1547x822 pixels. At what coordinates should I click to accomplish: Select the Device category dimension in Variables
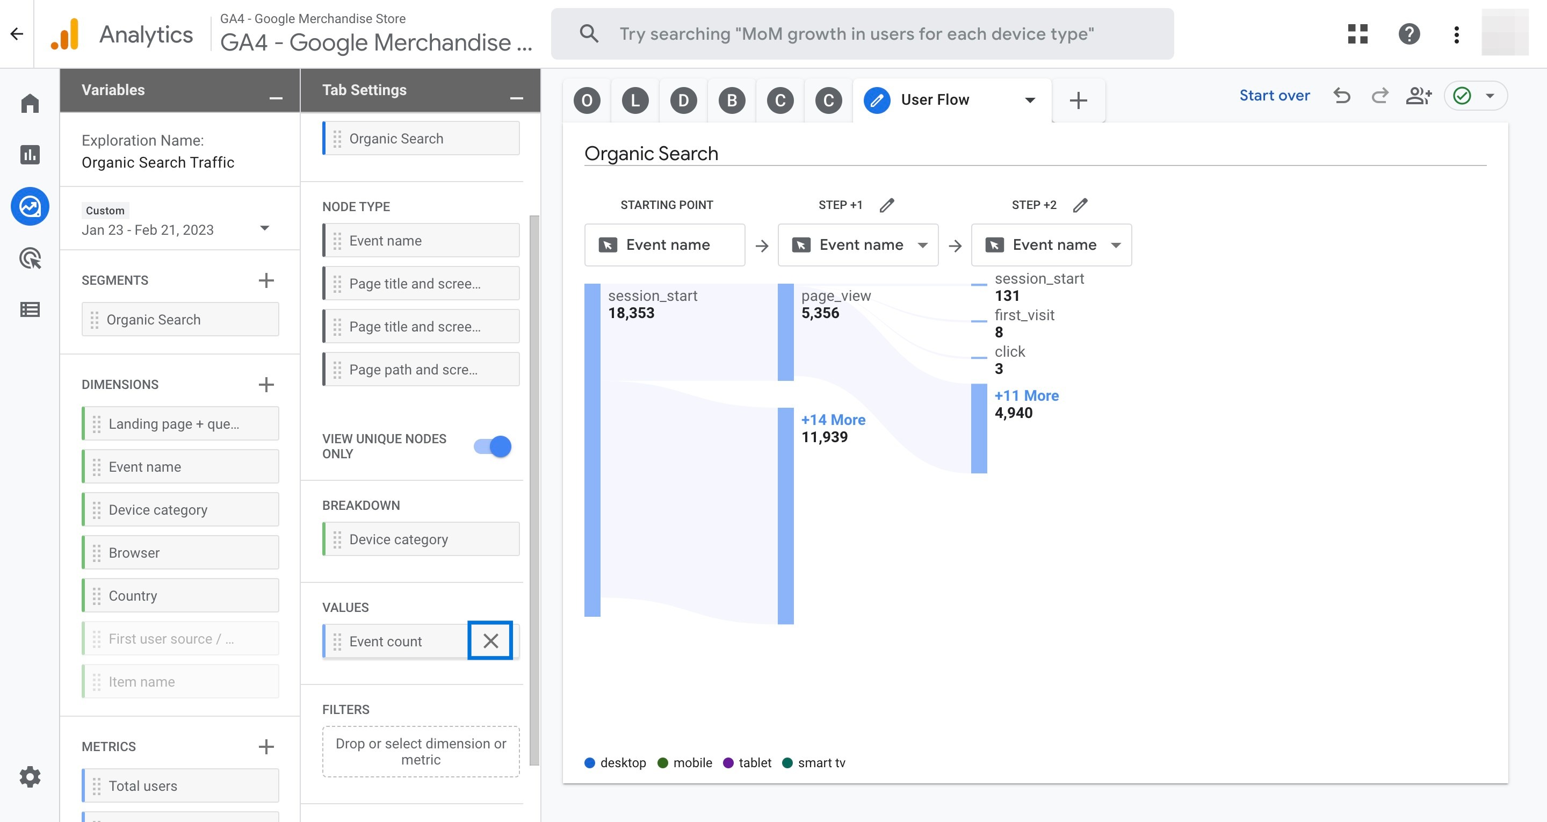coord(180,509)
